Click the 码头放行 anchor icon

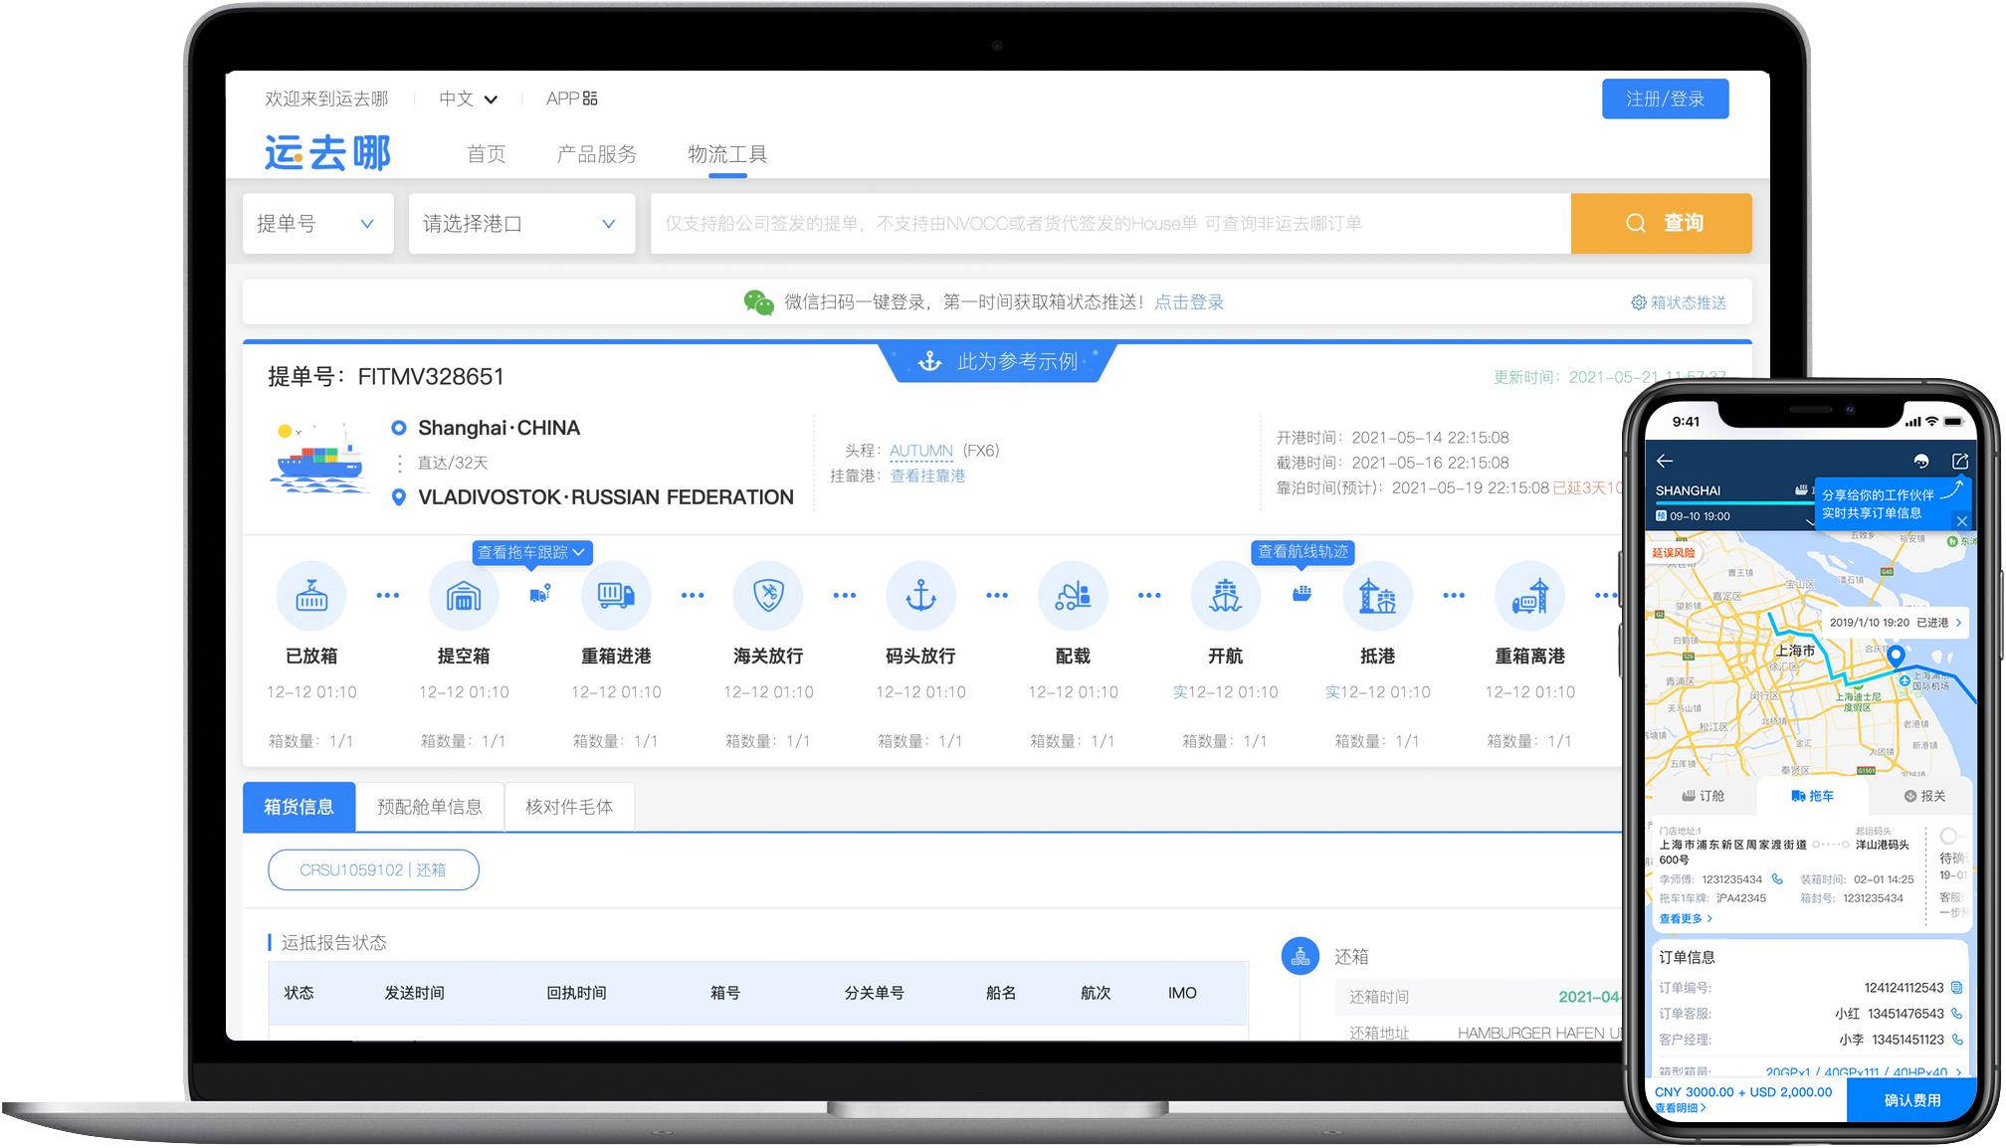(x=920, y=596)
